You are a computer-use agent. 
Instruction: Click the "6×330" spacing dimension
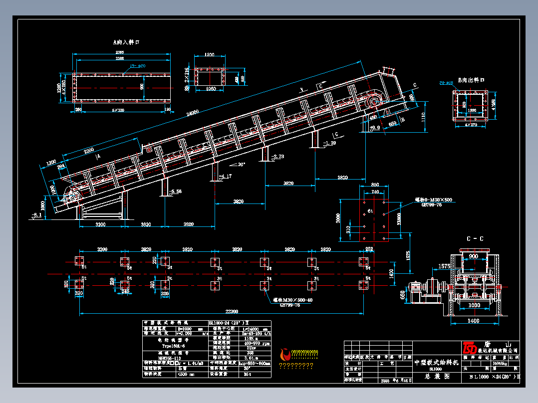click(x=118, y=110)
